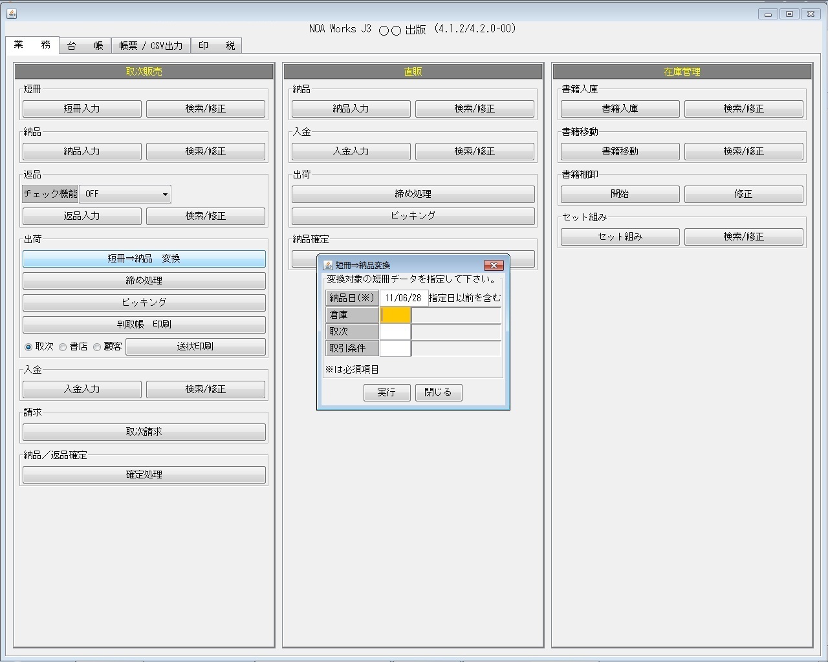Image resolution: width=828 pixels, height=662 pixels.
Task: Click 返品入力 button
Action: pos(82,216)
